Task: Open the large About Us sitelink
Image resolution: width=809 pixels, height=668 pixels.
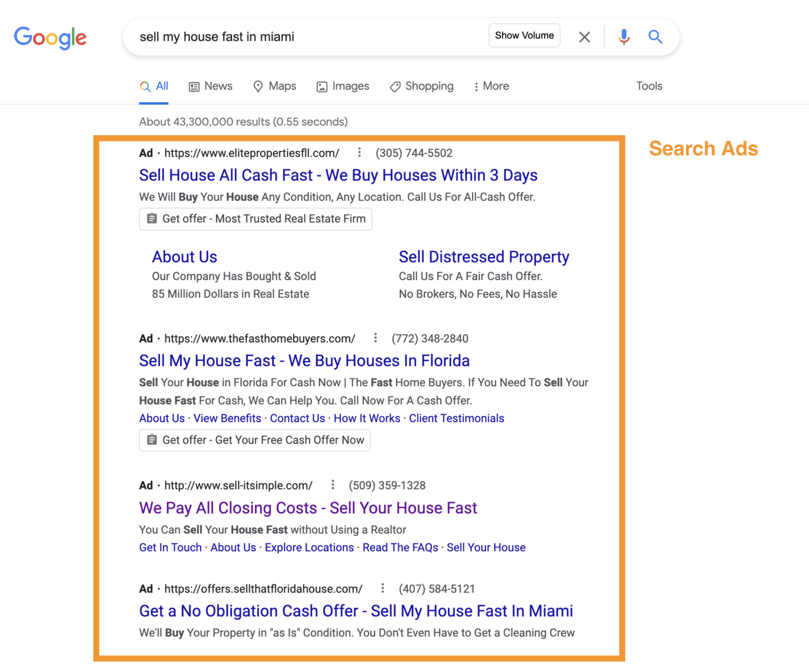Action: pos(185,257)
